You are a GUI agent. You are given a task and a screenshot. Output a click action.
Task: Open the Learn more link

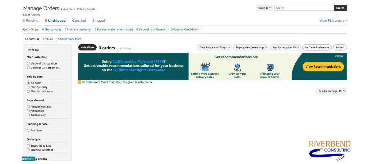[x=68, y=9]
